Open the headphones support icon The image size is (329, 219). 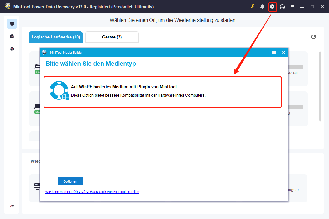[282, 7]
